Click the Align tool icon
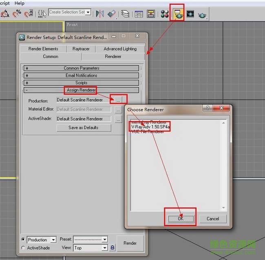Image resolution: width=265 pixels, height=260 pixels. (112, 14)
